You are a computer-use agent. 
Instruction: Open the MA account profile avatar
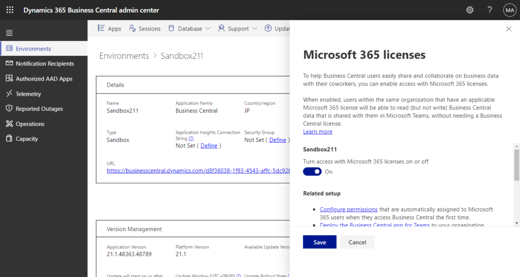coord(509,10)
